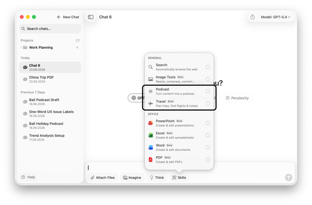The height and width of the screenshot is (205, 312).
Task: Click the Attach Files button
Action: [103, 178]
